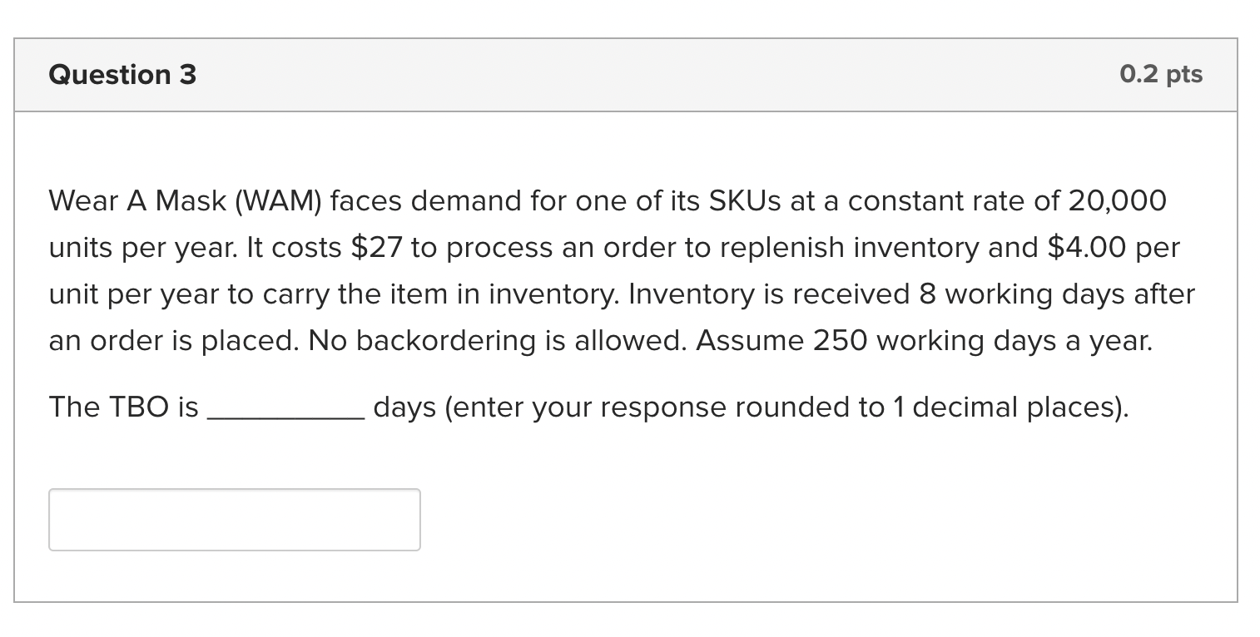Click the gray question header bar
This screenshot has width=1260, height=637.
[624, 75]
